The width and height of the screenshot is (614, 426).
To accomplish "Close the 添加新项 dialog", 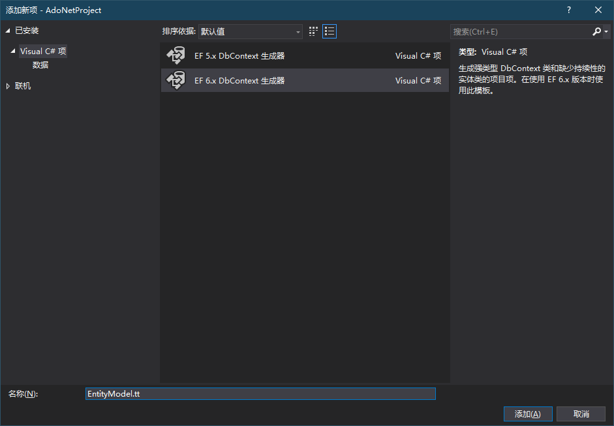I will 598,10.
